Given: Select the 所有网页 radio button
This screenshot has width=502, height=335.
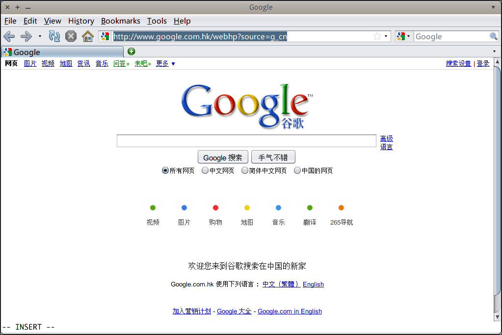Looking at the screenshot, I should [x=165, y=171].
